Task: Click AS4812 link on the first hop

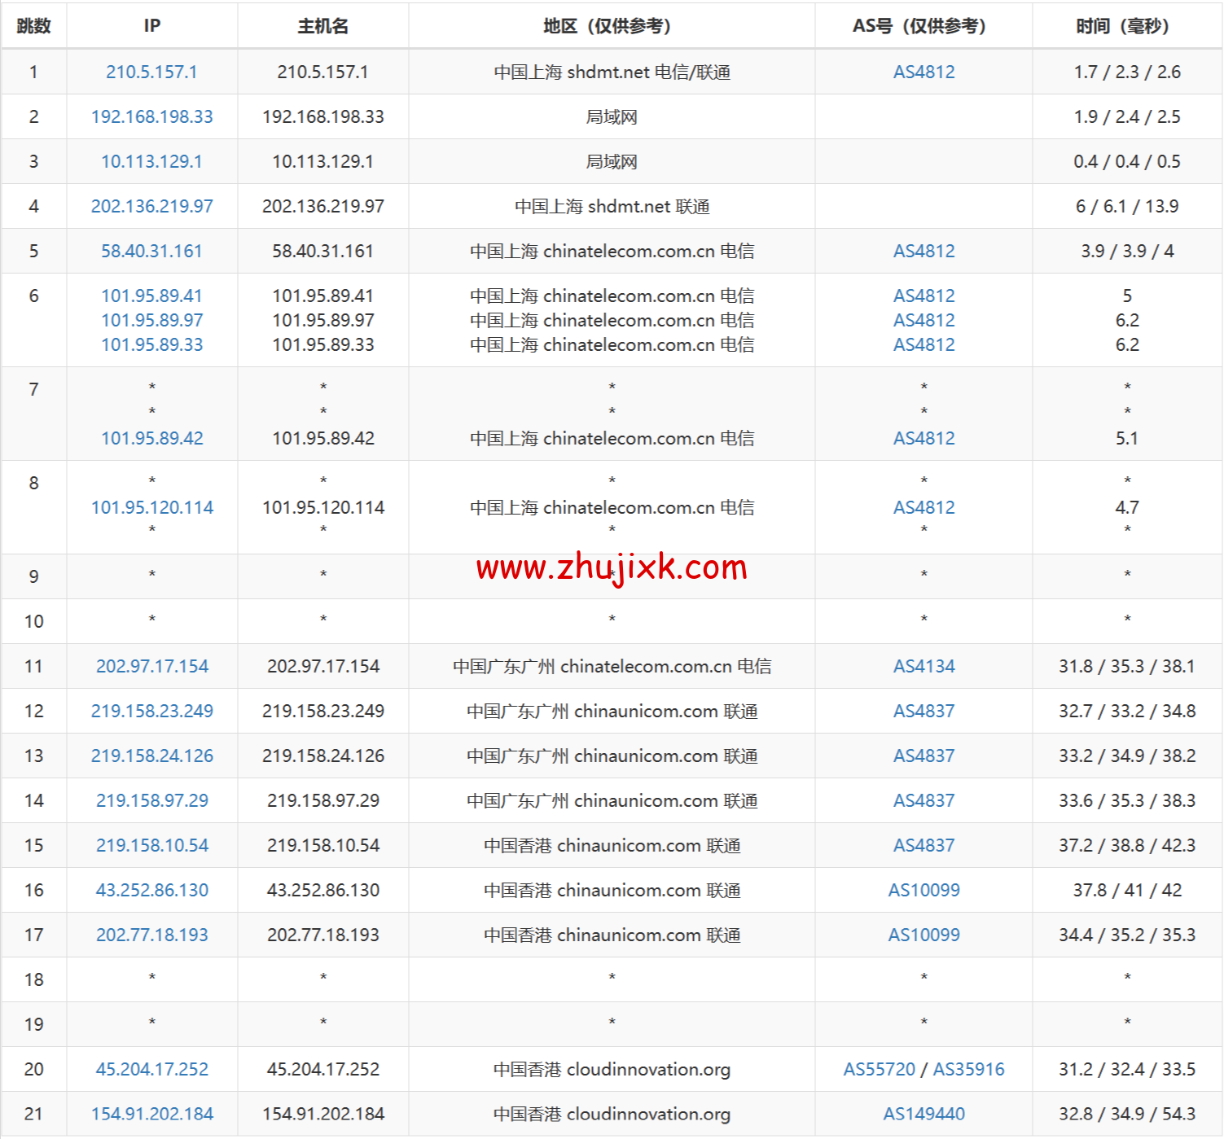Action: [923, 72]
